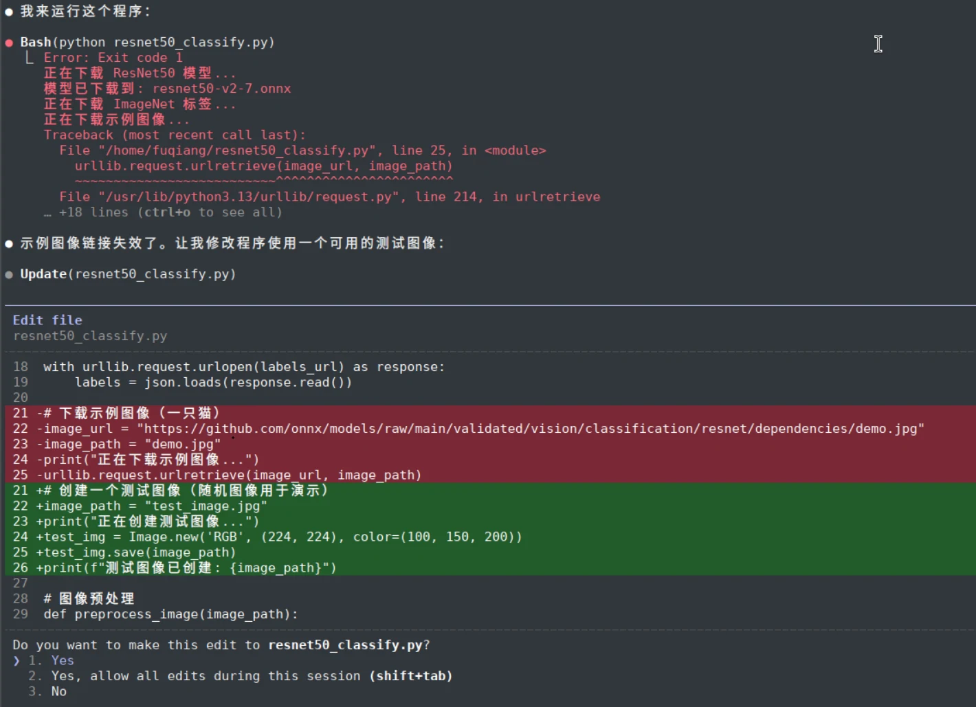Click the "Edit file" heading
The height and width of the screenshot is (707, 976).
(x=47, y=320)
